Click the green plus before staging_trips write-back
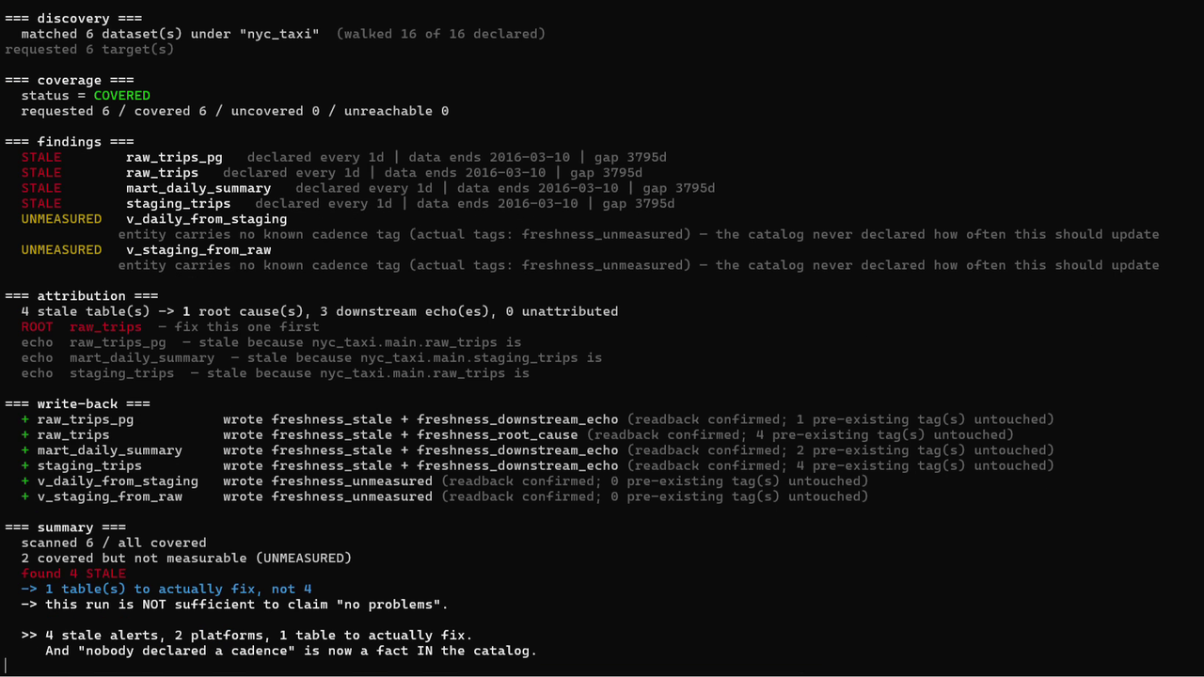 (x=25, y=465)
